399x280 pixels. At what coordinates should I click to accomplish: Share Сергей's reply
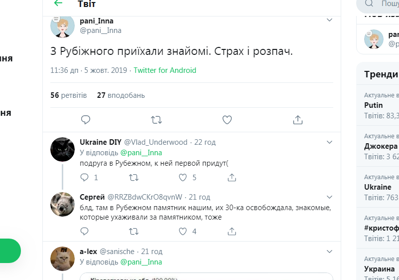point(232,231)
